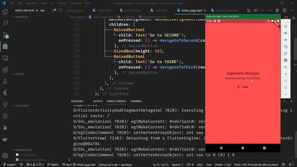
Task: Open launch.json configuration gear icon
Action: [x=54, y=10]
